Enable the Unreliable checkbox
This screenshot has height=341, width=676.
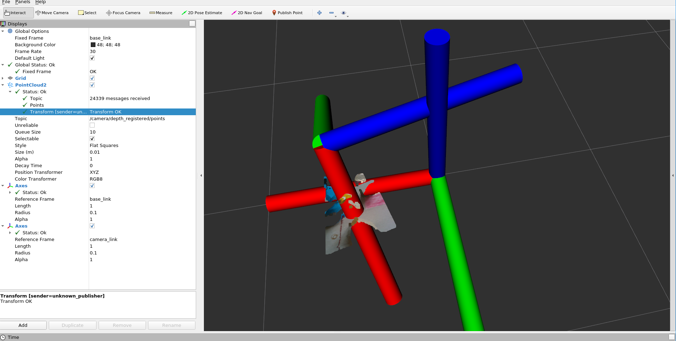point(92,125)
